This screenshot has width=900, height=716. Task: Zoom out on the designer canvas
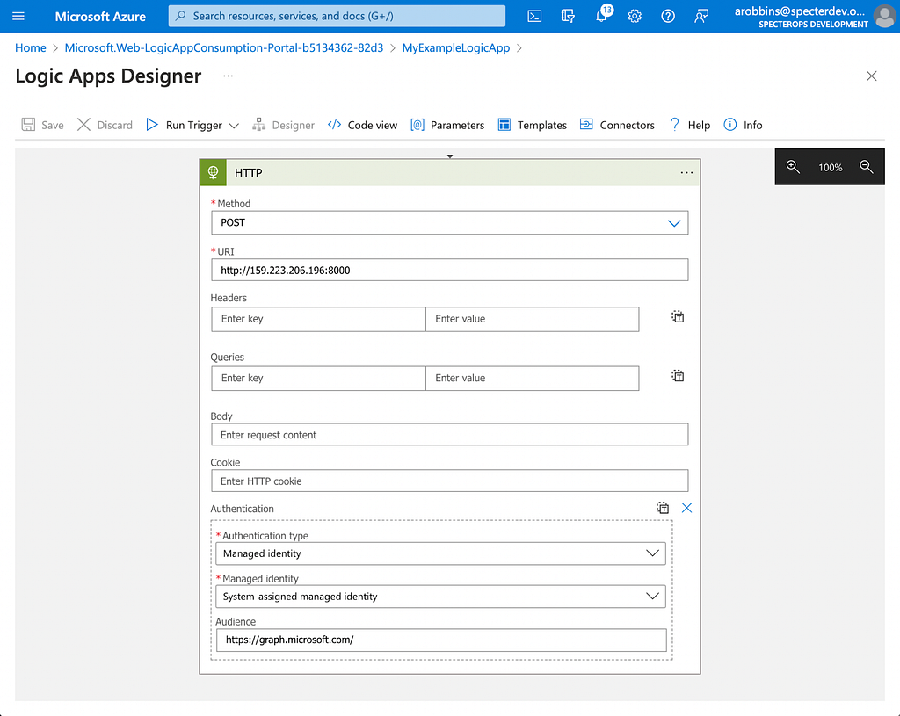point(866,167)
